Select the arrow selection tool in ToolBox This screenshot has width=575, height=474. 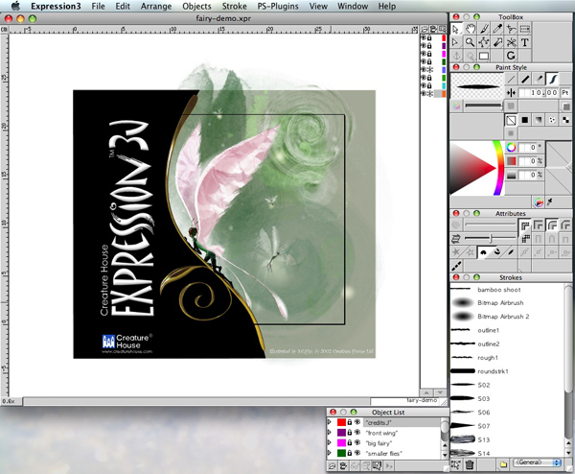(x=456, y=29)
